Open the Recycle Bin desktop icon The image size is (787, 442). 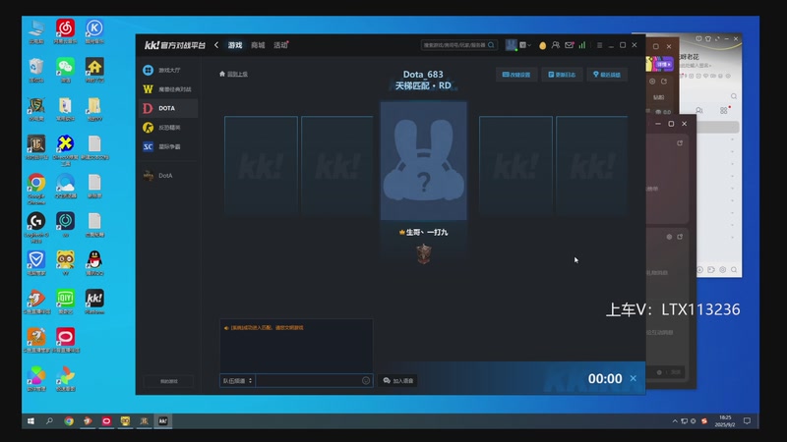click(36, 70)
